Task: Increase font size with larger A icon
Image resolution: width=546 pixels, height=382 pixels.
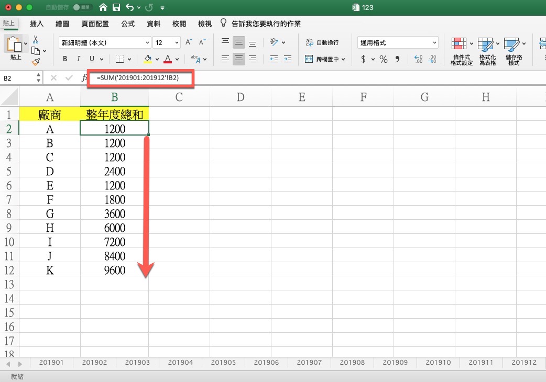Action: tap(189, 42)
